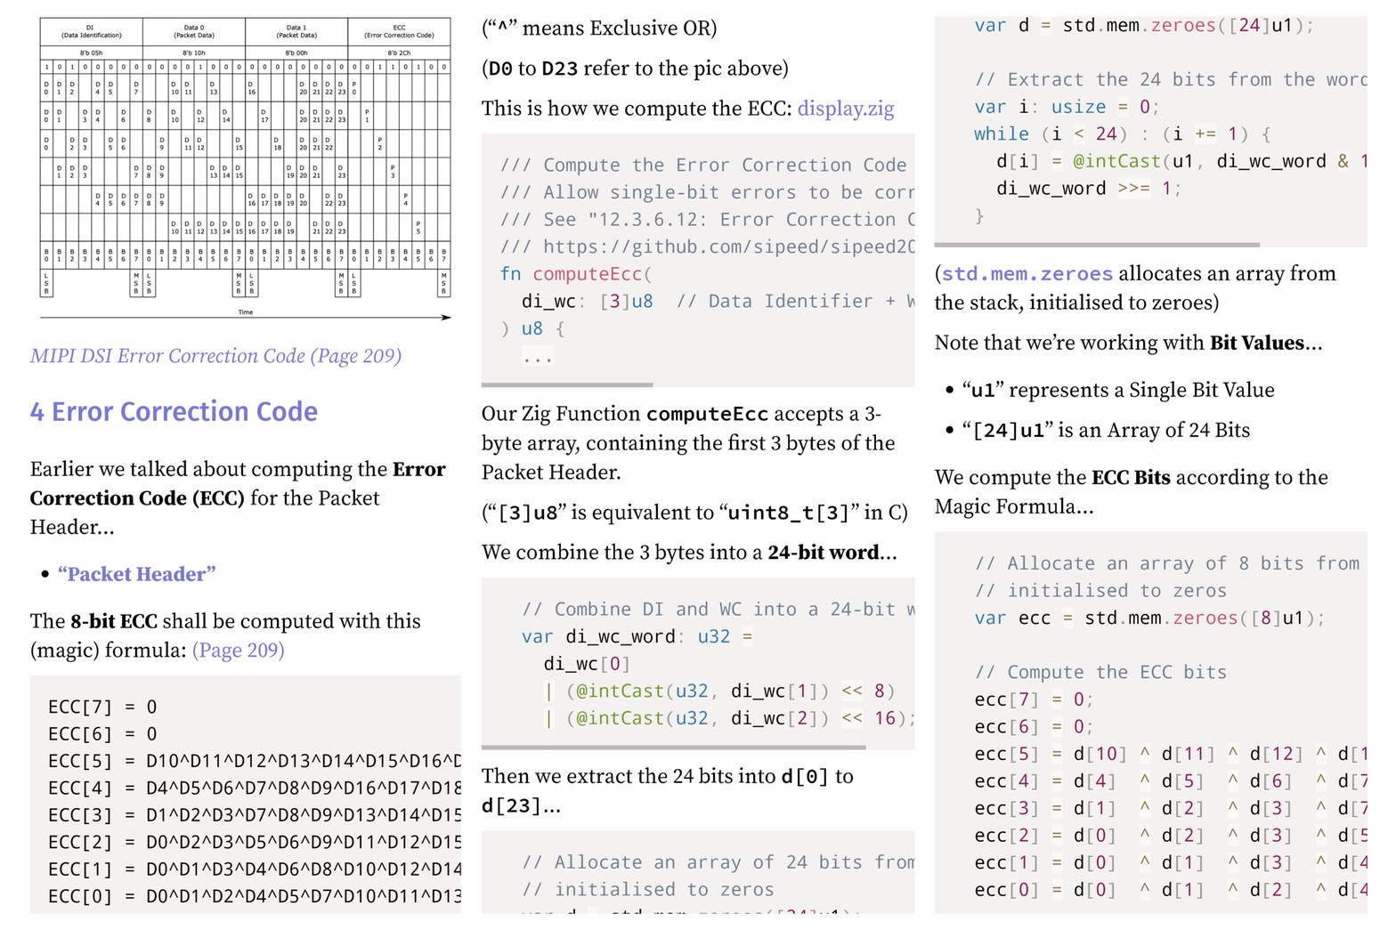Click the 'ecc[7] = 0;' code line

click(1033, 700)
